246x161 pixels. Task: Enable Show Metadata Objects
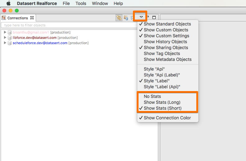tap(168, 59)
